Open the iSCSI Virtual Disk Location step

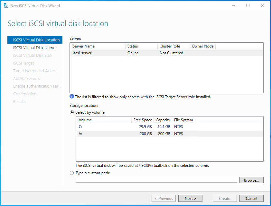click(x=36, y=40)
